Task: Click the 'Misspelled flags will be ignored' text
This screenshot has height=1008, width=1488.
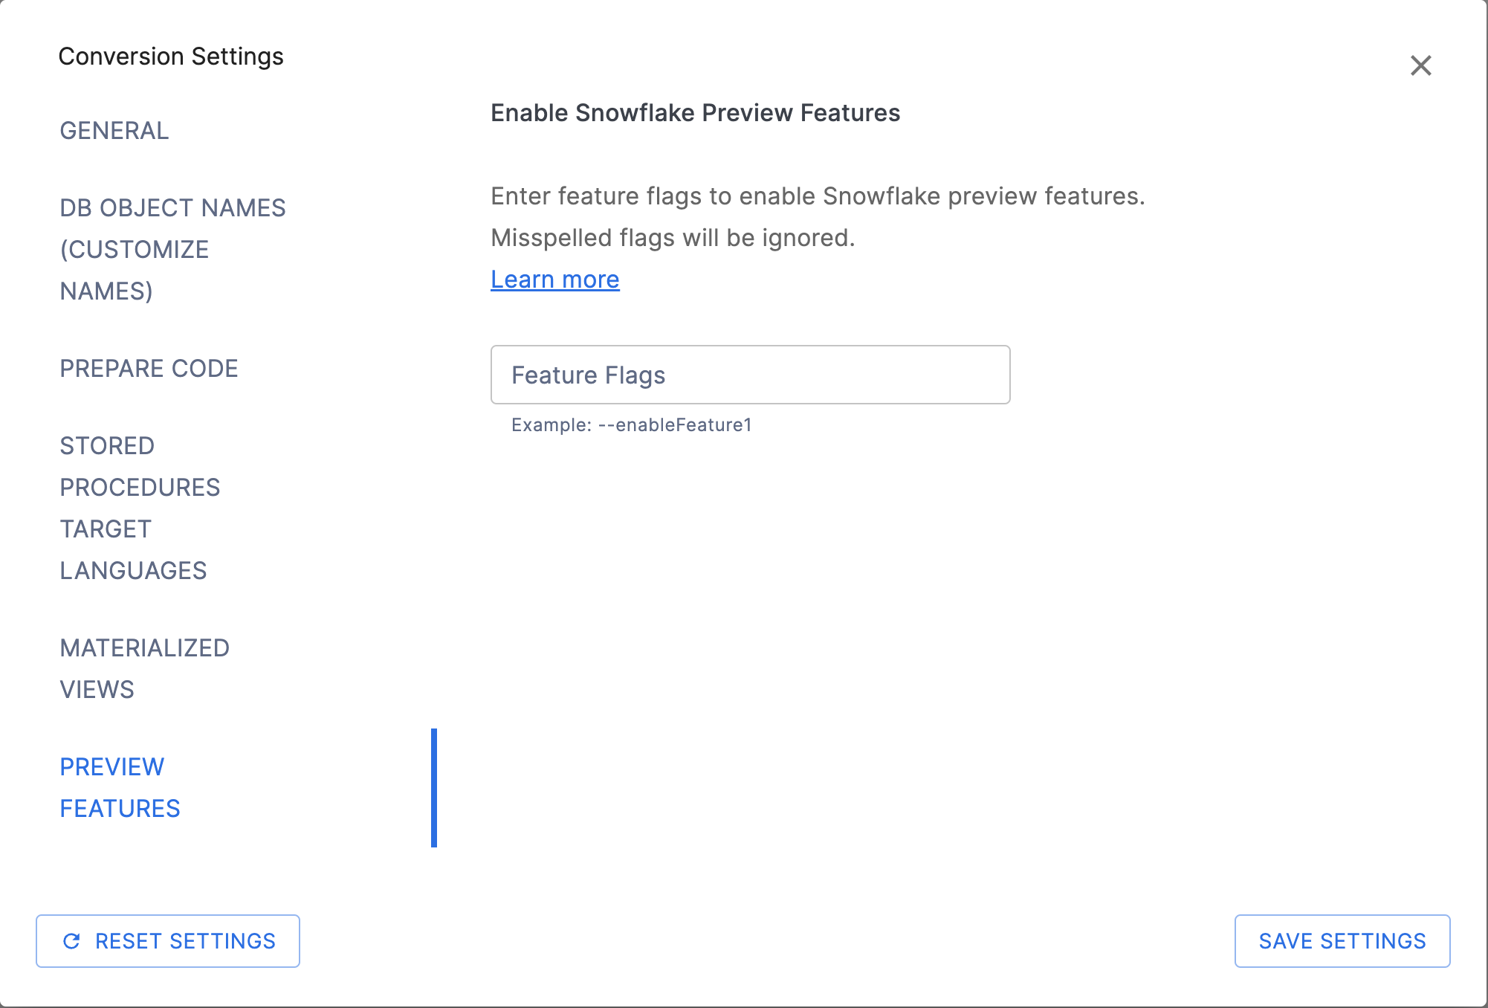Action: pos(673,238)
